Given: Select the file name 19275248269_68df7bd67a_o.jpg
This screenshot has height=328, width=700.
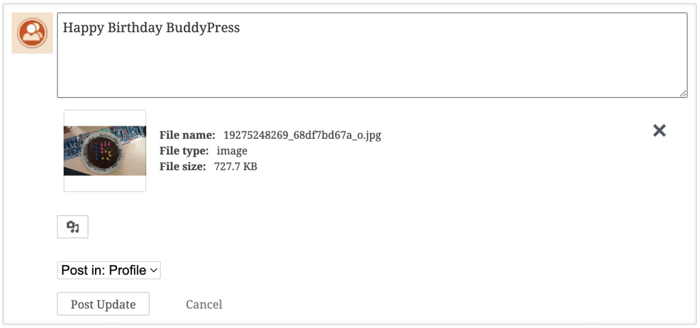Looking at the screenshot, I should [x=302, y=135].
